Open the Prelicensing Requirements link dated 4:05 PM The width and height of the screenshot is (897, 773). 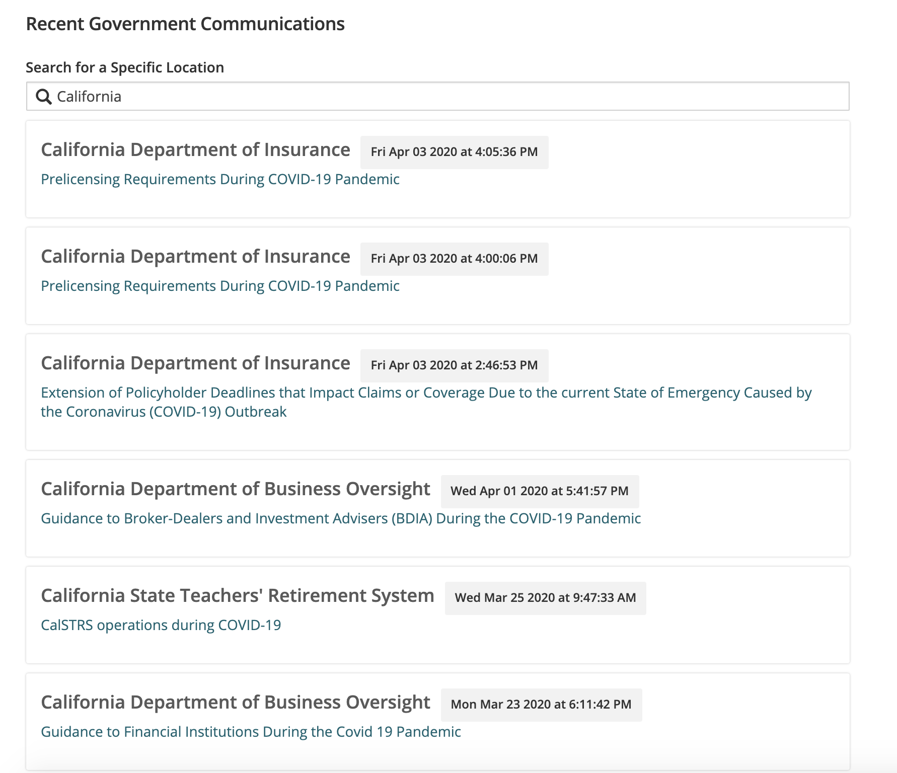[220, 179]
